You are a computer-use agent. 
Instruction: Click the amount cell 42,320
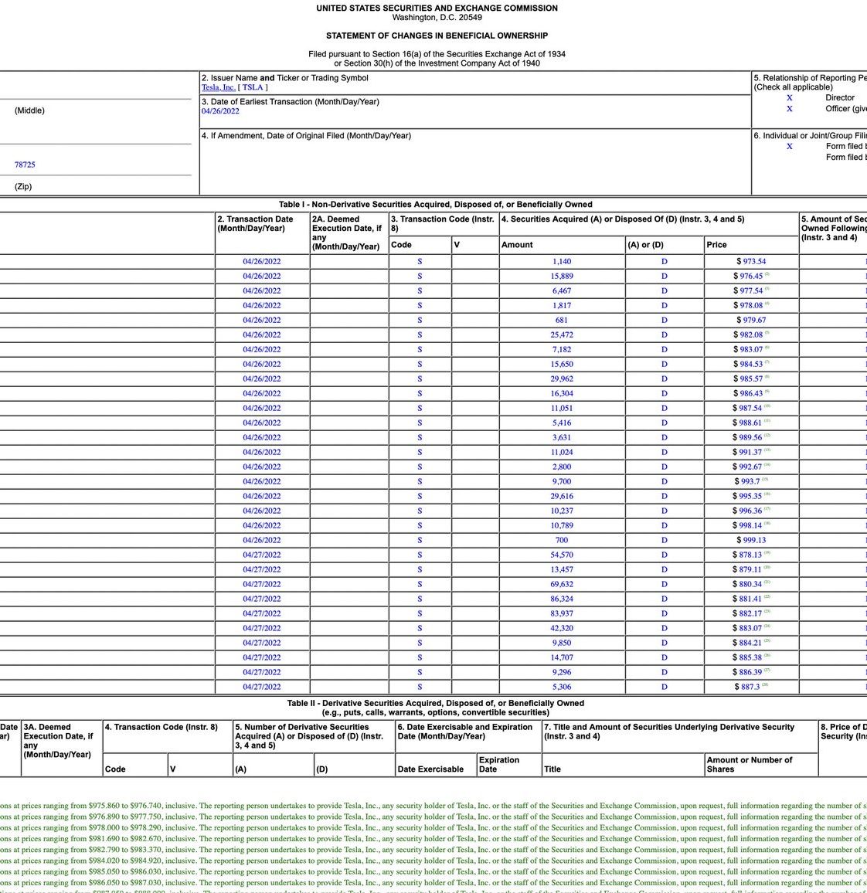tap(562, 629)
